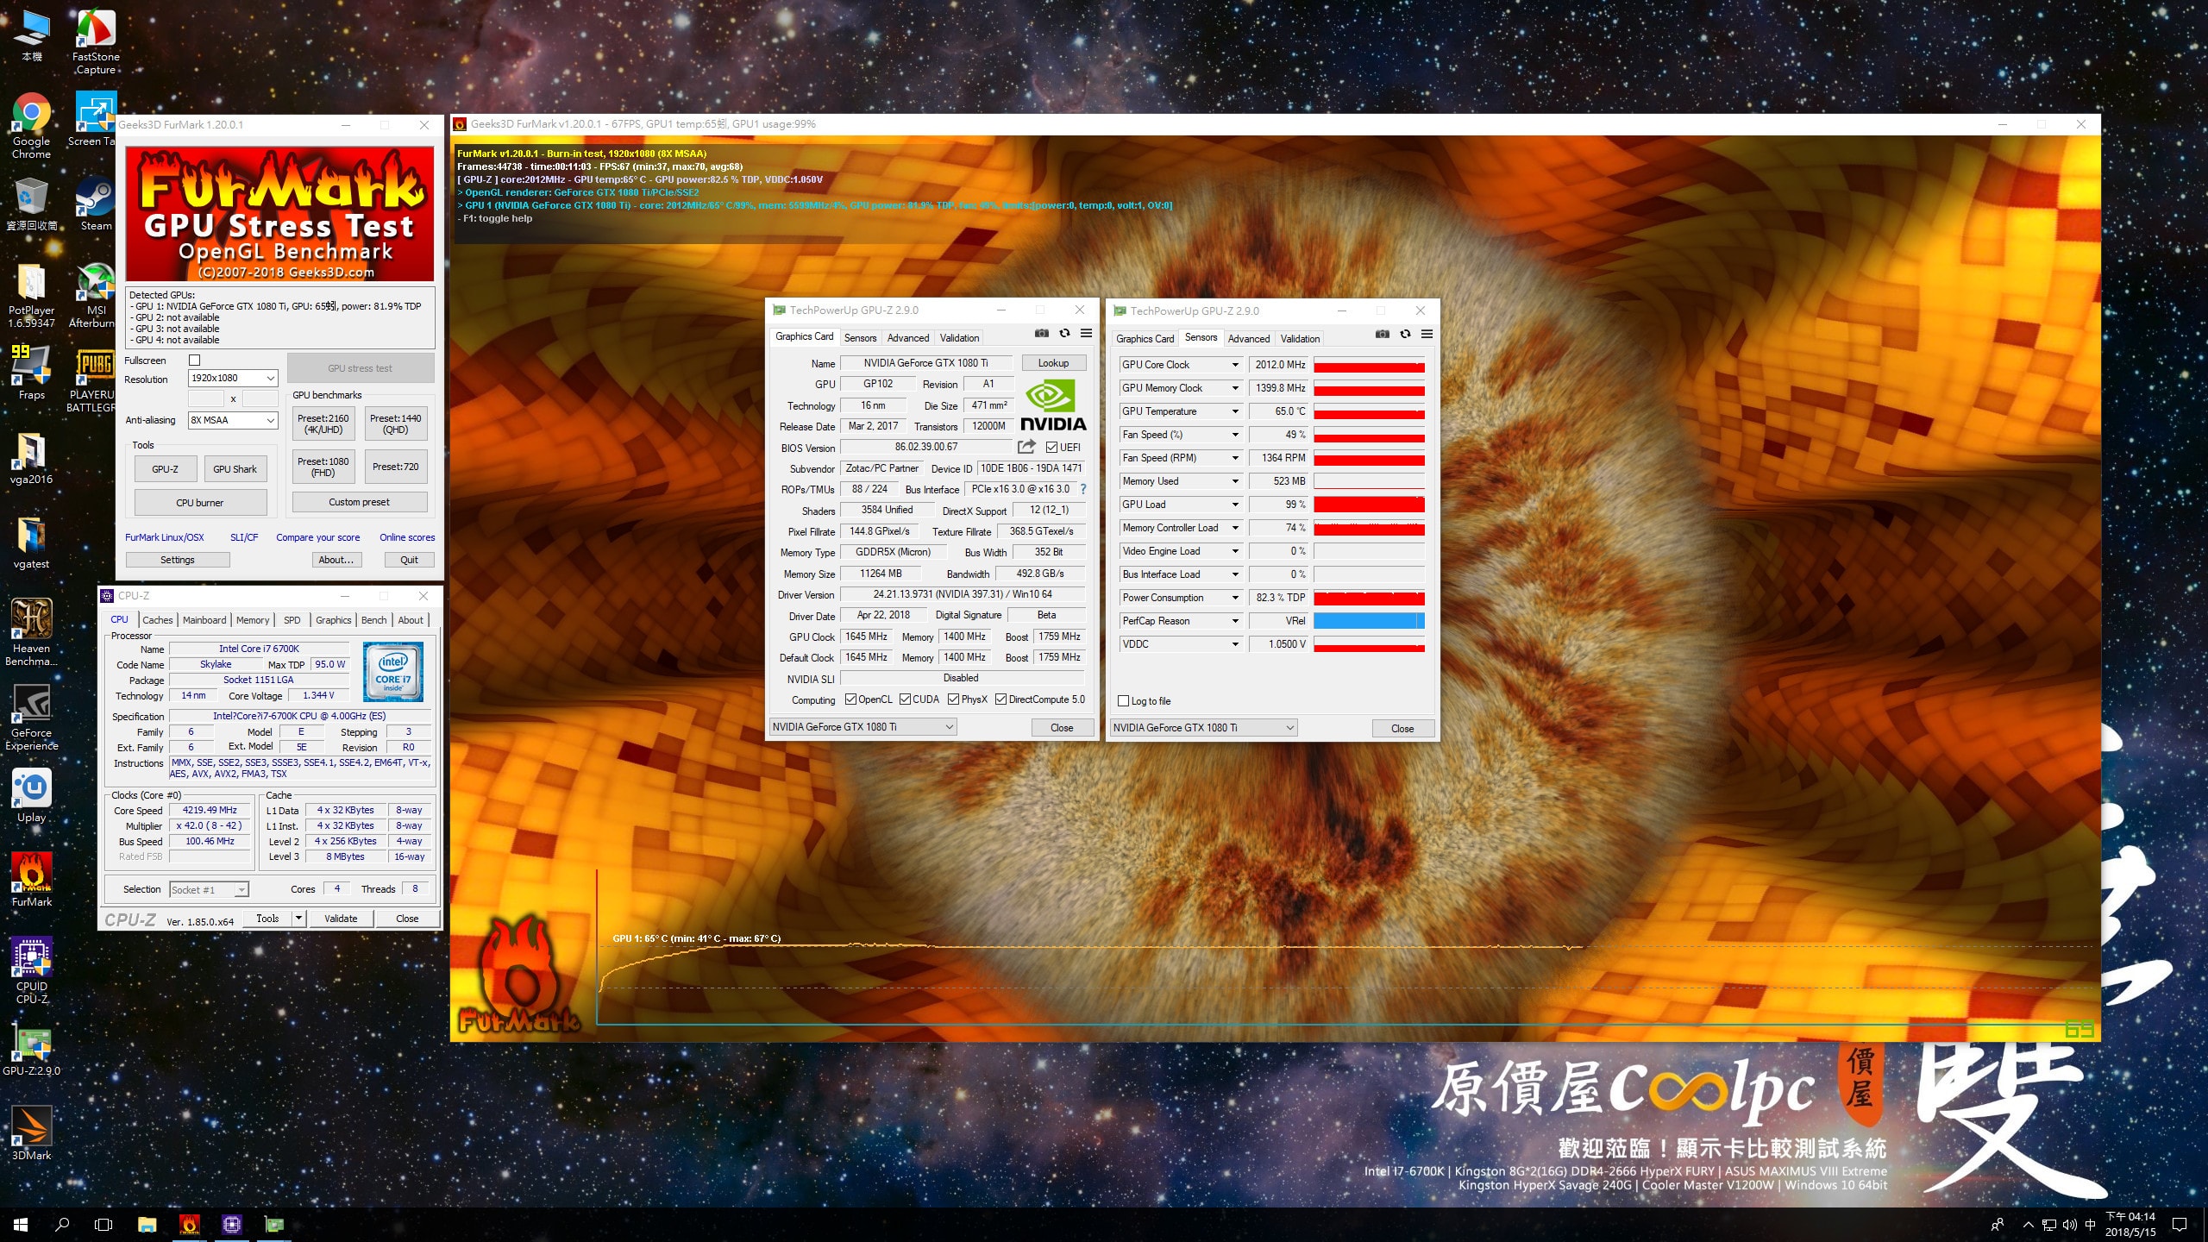Switch to the Mainboard tab in CPU-Z
2208x1242 pixels.
[204, 620]
